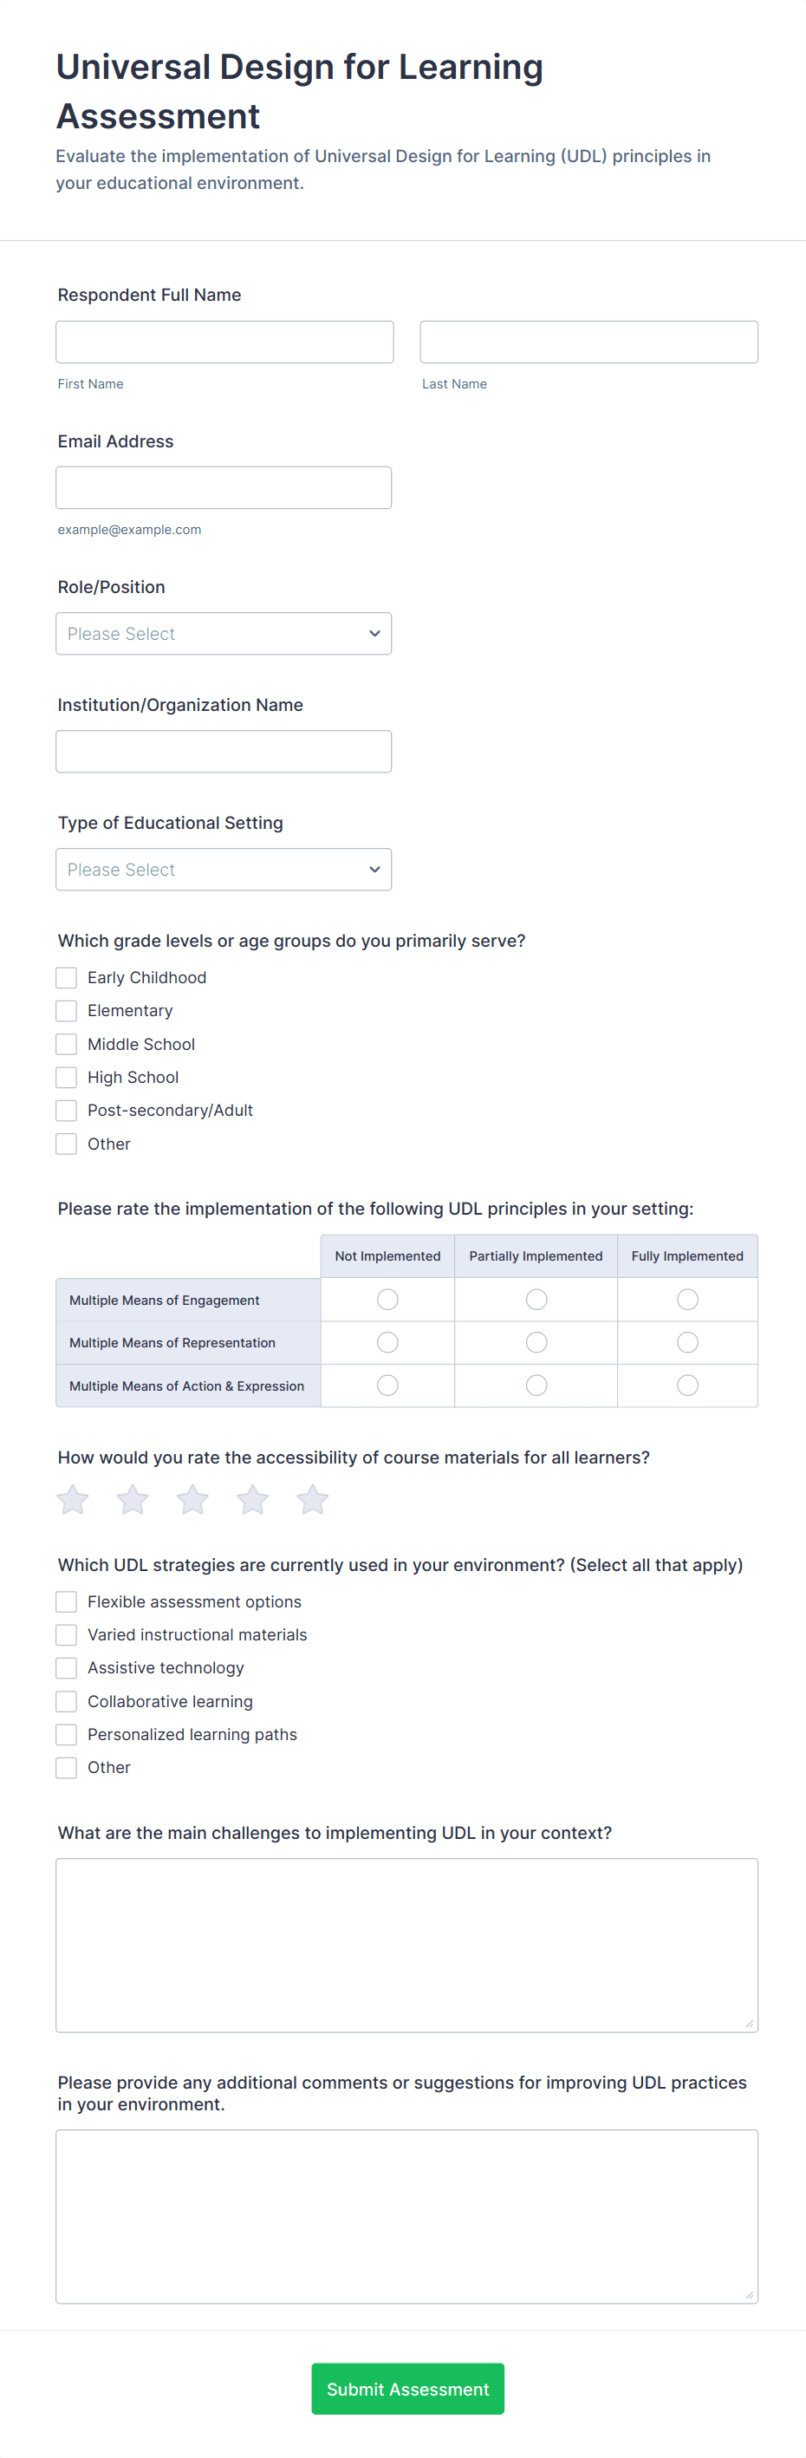Expand the Type of Educational Setting dropdown
The width and height of the screenshot is (806, 2458).
(x=224, y=870)
